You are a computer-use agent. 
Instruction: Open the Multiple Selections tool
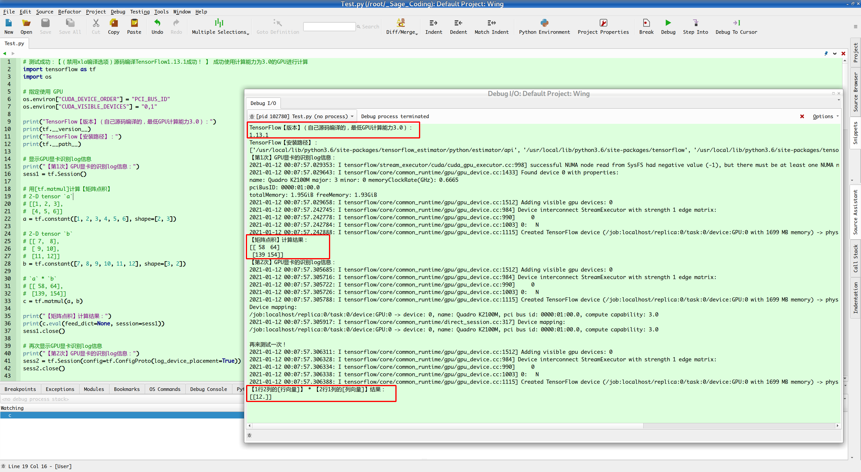pos(220,26)
